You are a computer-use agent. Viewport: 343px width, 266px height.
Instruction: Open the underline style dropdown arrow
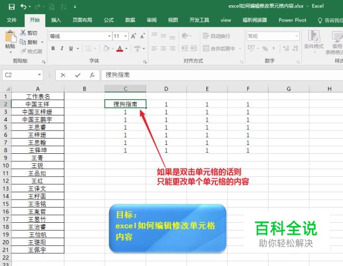click(78, 48)
